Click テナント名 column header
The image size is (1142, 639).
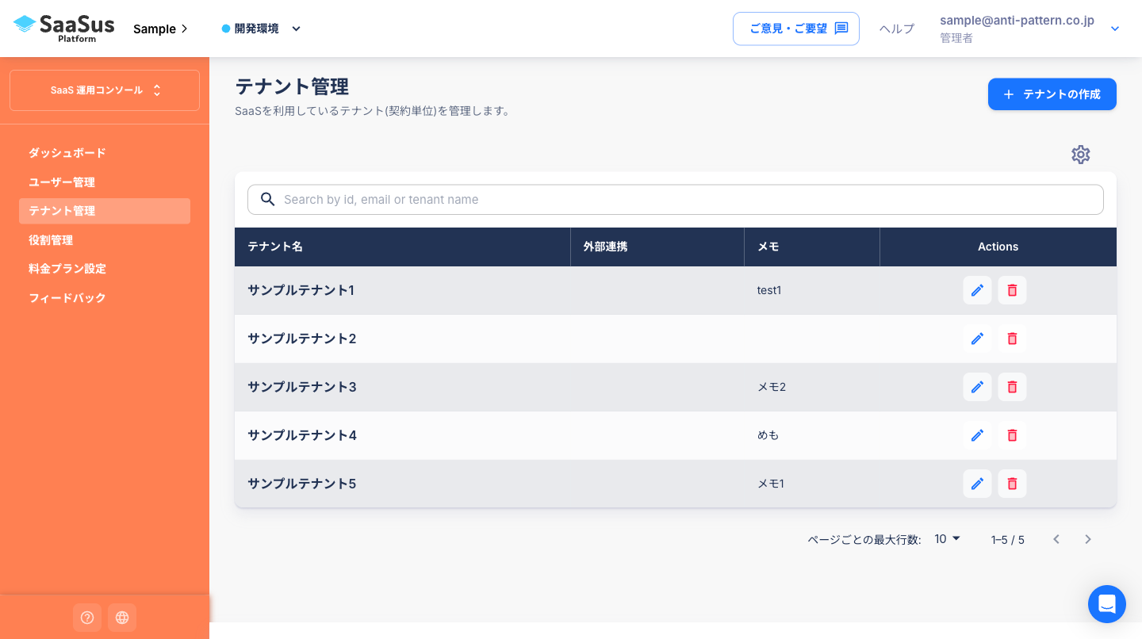coord(402,247)
